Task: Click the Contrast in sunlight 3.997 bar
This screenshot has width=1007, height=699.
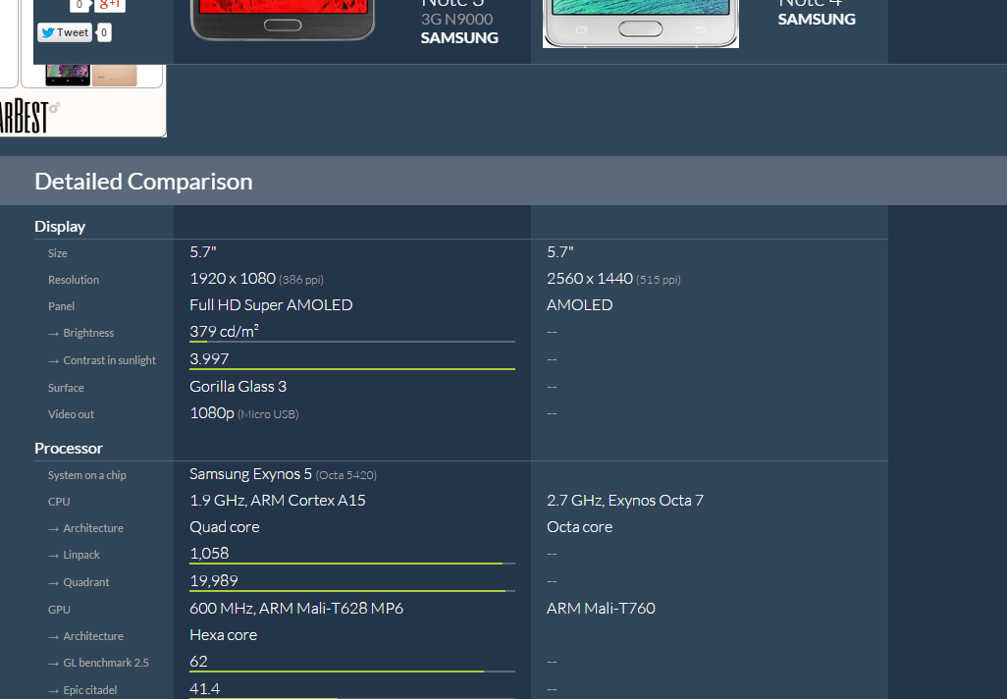Action: click(x=352, y=369)
